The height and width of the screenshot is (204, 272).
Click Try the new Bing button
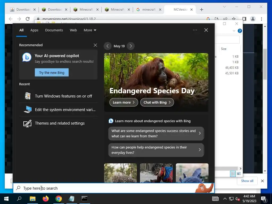[52, 73]
